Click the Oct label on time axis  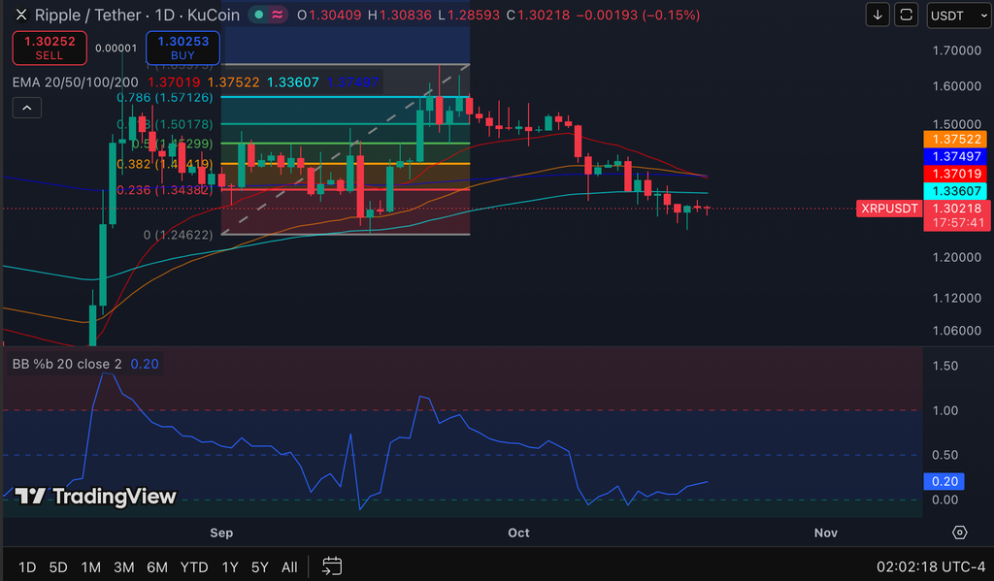click(518, 533)
